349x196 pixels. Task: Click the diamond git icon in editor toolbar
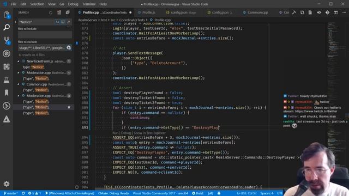point(327,13)
